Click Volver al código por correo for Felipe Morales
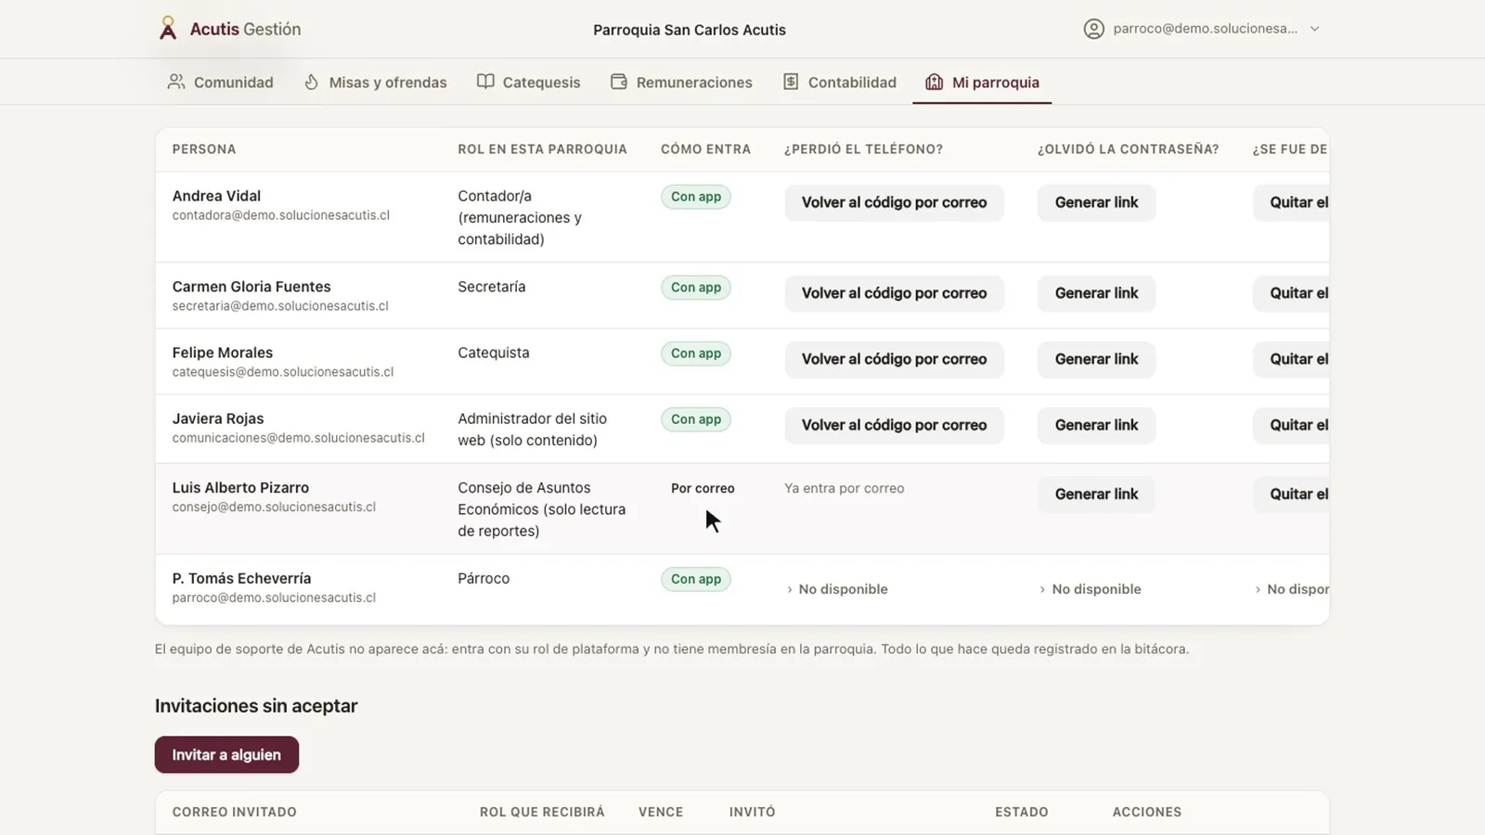Image resolution: width=1485 pixels, height=835 pixels. (x=894, y=359)
